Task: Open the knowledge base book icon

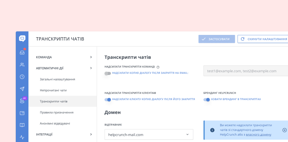Action: tap(22, 125)
